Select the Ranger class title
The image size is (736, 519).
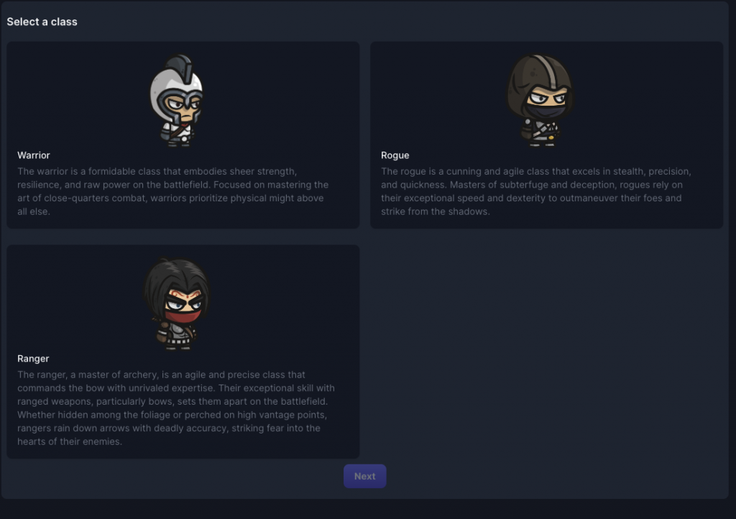click(x=33, y=359)
